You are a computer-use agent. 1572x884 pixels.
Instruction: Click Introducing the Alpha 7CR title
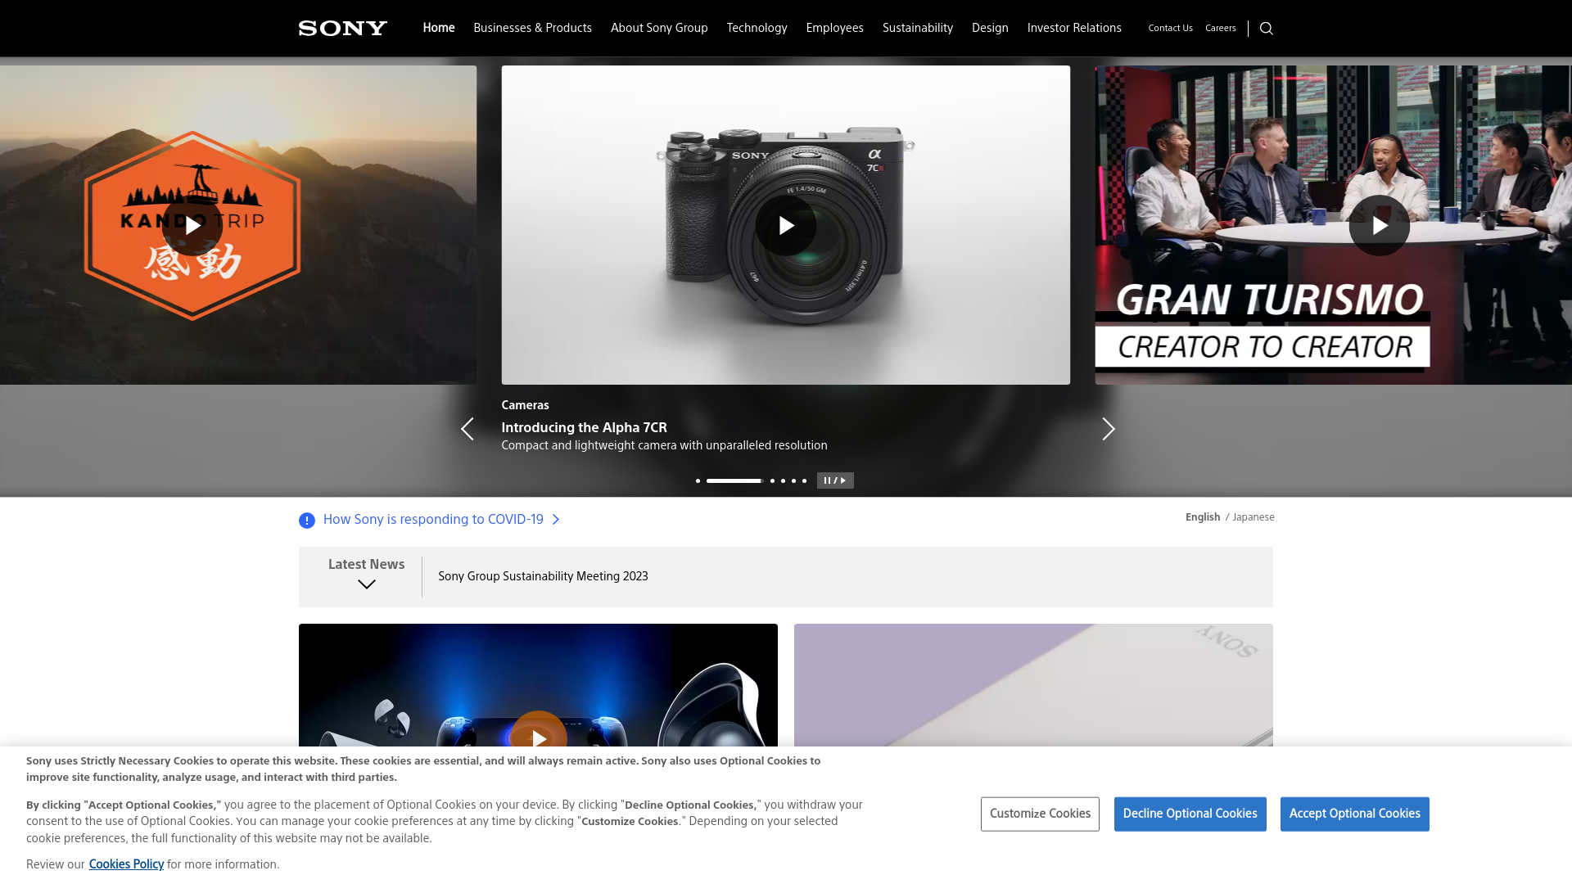(584, 427)
